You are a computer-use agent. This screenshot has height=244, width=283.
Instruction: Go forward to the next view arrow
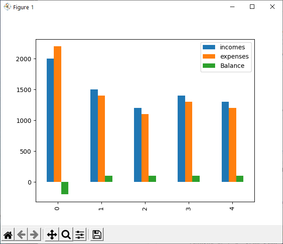[x=34, y=235]
